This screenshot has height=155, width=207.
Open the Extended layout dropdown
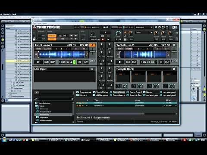click(x=144, y=27)
